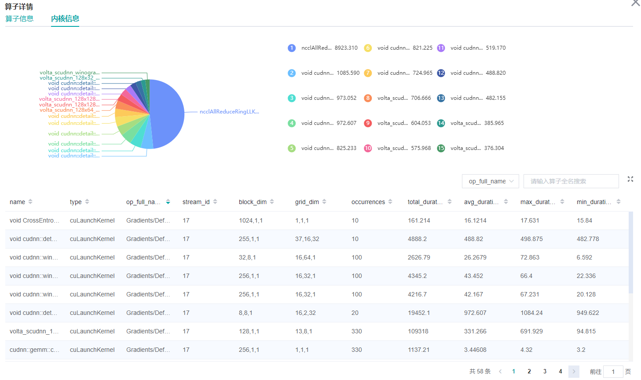Click the operator full name search box
The width and height of the screenshot is (641, 380).
(571, 181)
